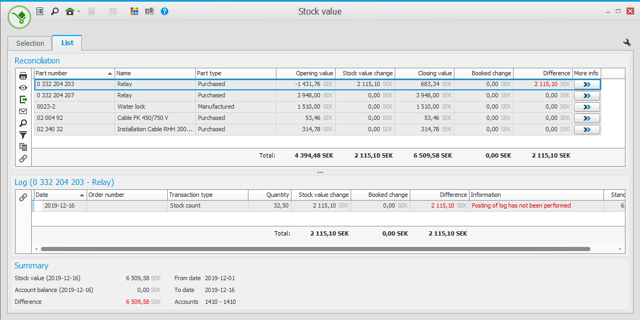Switch to the Selection tab
This screenshot has width=640, height=320.
click(x=30, y=43)
